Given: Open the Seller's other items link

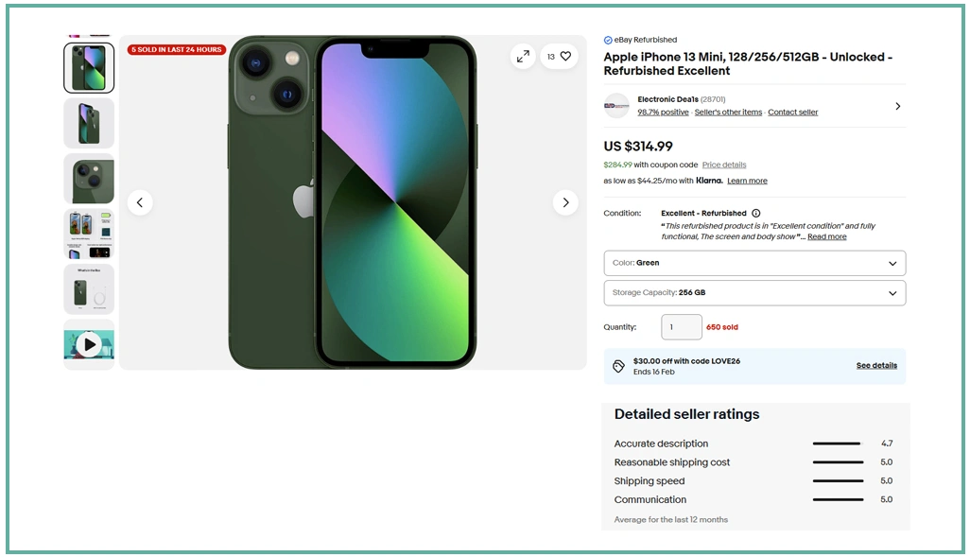Looking at the screenshot, I should coord(728,113).
